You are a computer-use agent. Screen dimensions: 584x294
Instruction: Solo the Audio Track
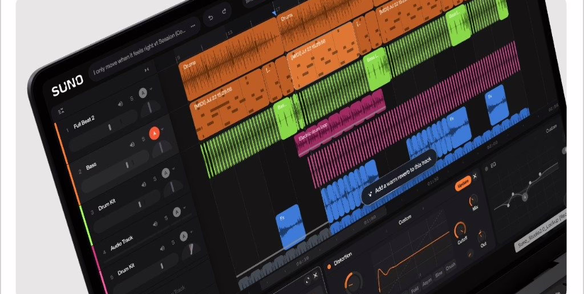click(x=166, y=218)
